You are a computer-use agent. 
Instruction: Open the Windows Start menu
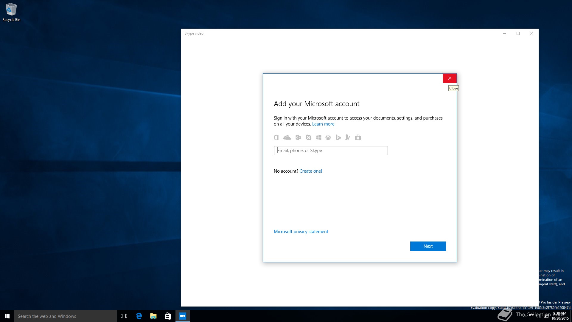7,316
